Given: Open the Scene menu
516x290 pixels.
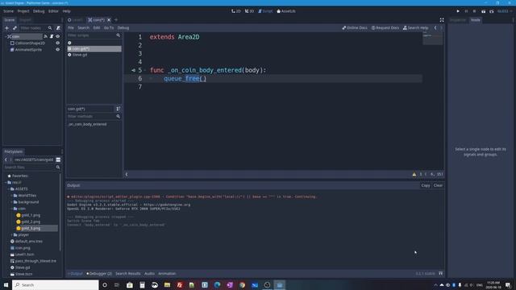Looking at the screenshot, I should (9, 11).
